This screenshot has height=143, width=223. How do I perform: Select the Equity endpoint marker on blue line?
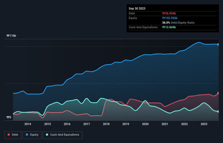point(218,45)
